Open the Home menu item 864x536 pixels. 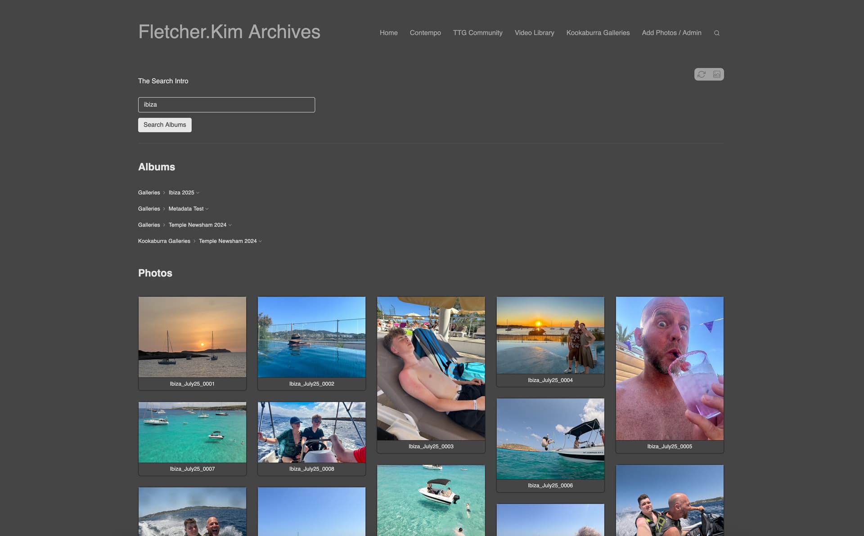click(388, 33)
